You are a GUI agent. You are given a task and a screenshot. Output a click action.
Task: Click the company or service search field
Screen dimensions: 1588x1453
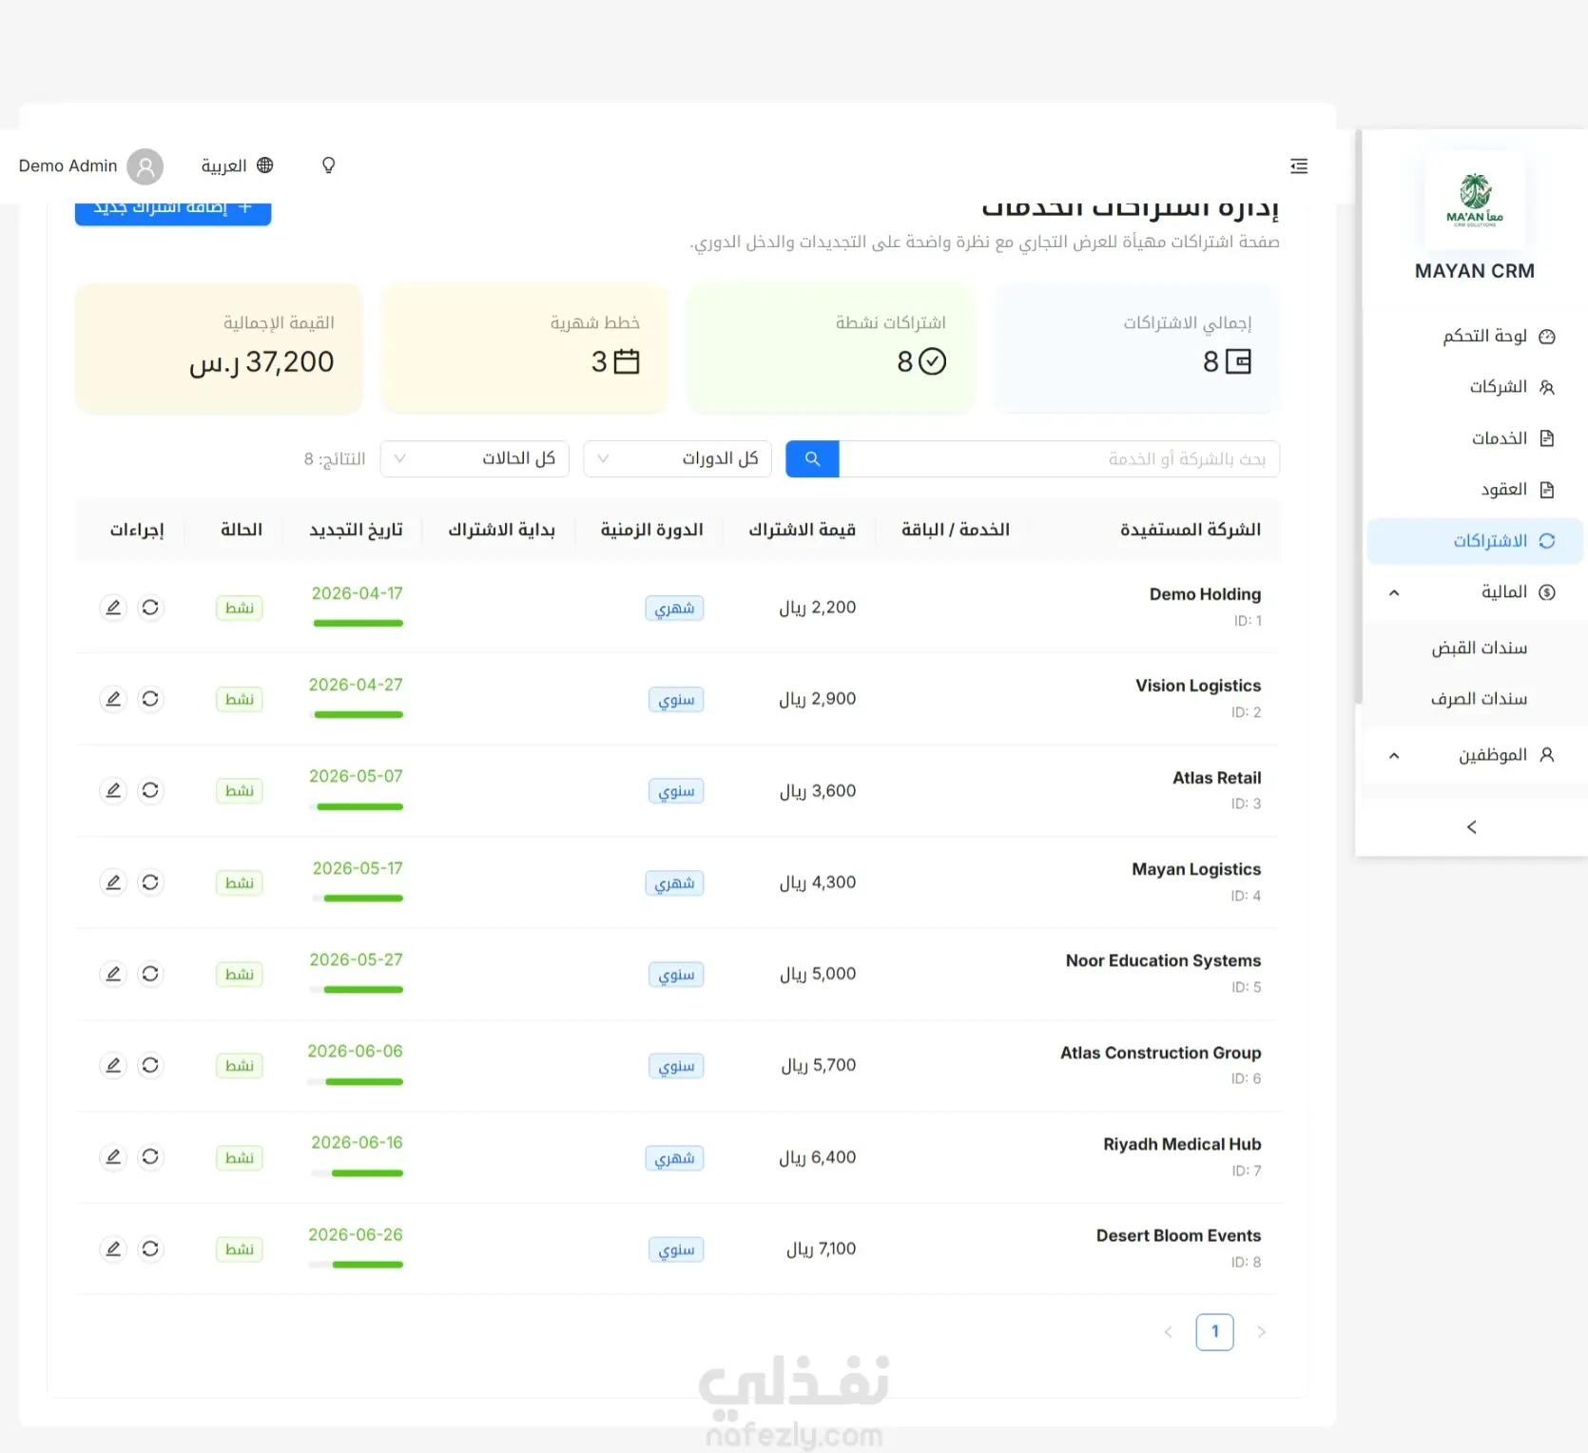click(x=1058, y=458)
